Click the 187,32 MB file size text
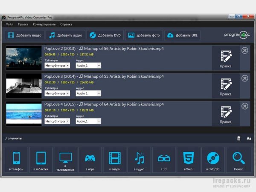Screen dimensions: 256x192 [x=87, y=55]
